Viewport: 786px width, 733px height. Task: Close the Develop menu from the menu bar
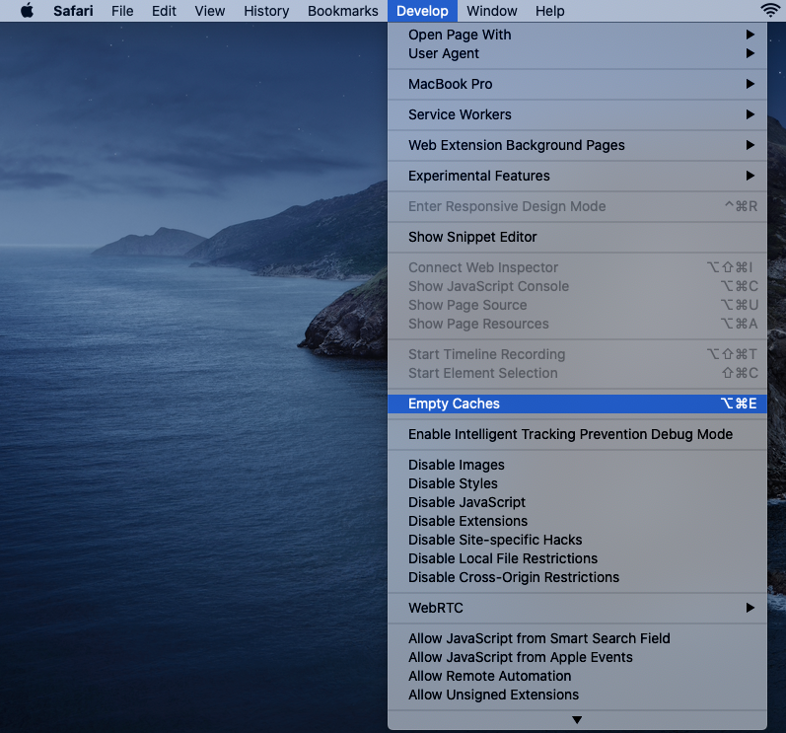(x=422, y=11)
